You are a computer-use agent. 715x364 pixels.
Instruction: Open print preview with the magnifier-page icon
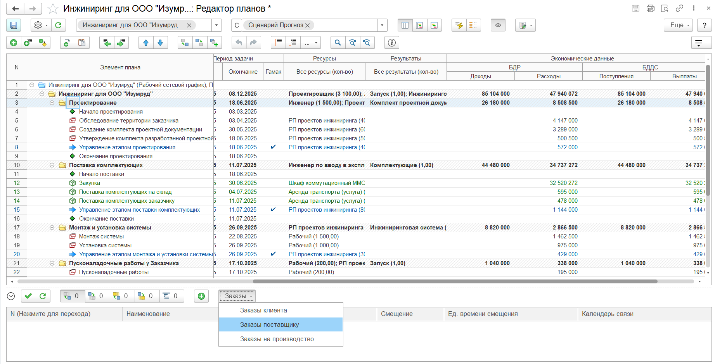(x=665, y=8)
